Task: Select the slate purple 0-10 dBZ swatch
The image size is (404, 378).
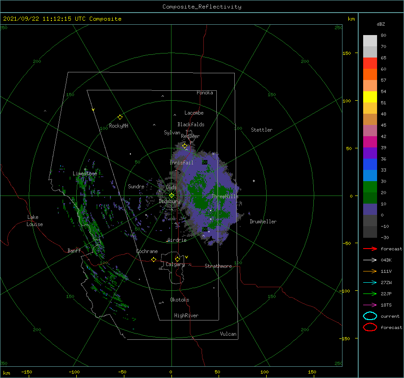Action: [x=370, y=209]
